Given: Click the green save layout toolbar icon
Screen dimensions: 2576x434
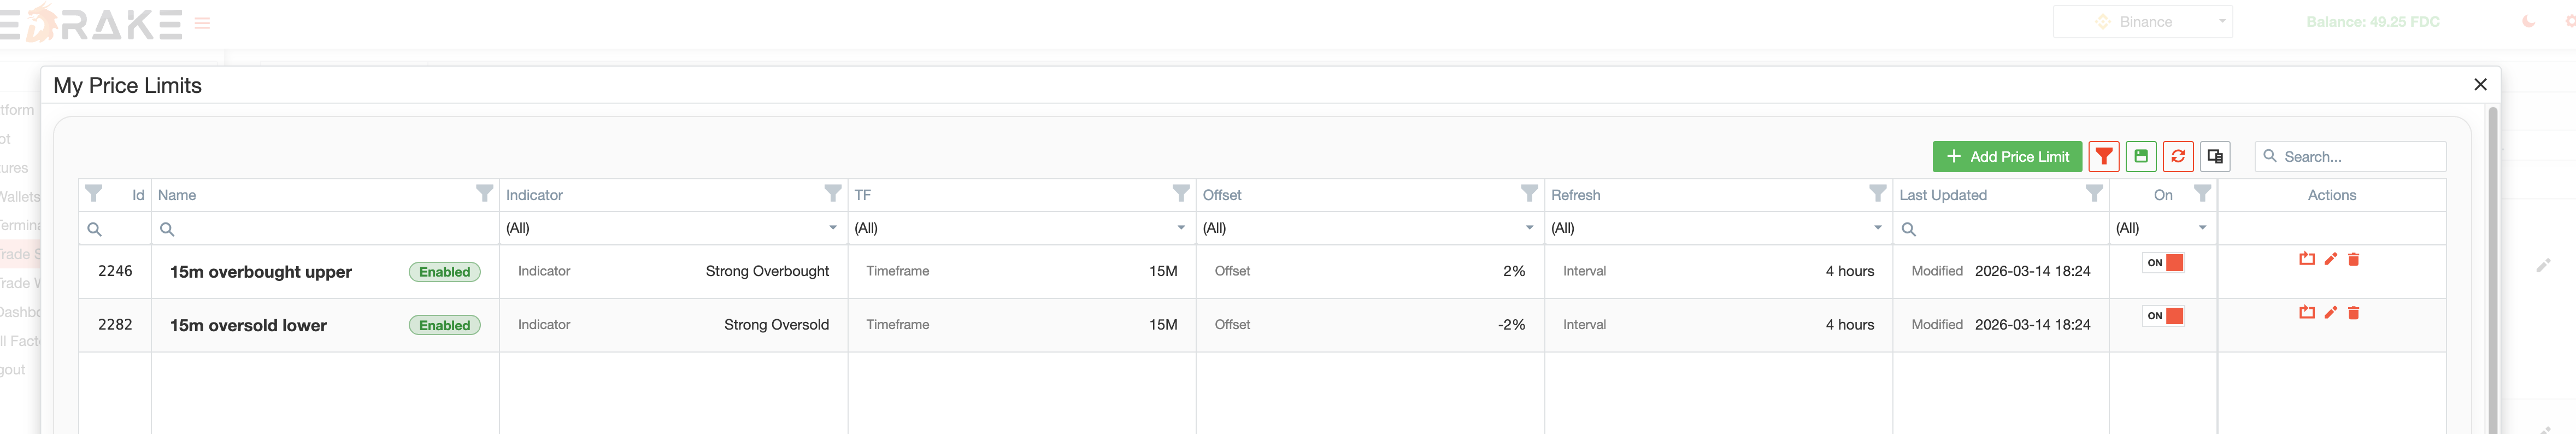Looking at the screenshot, I should pos(2141,157).
